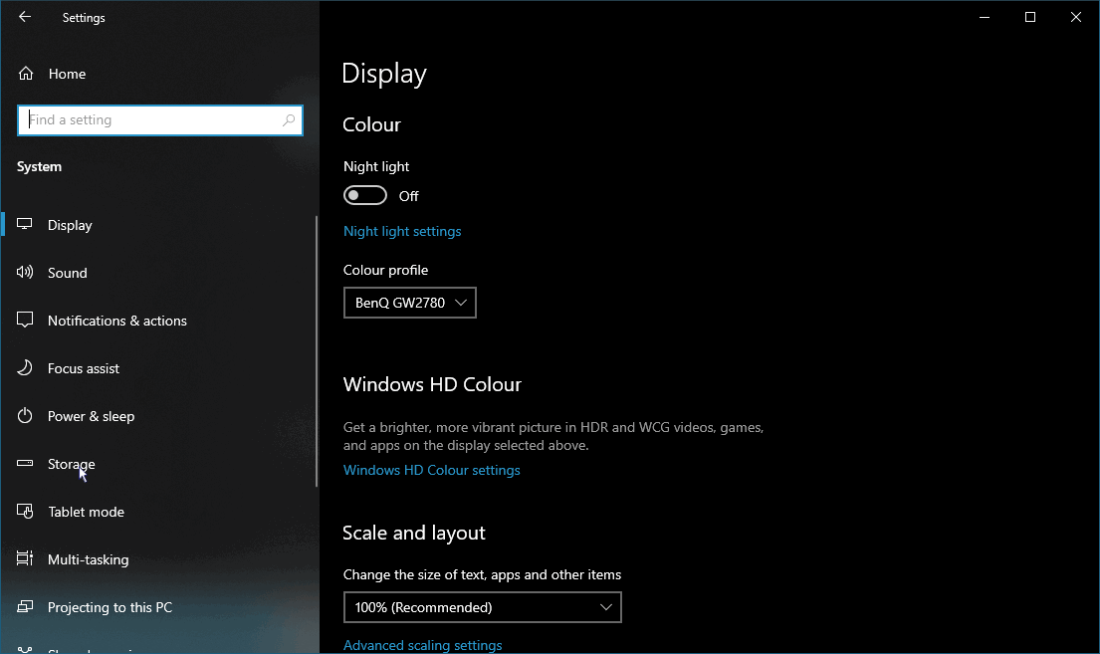Expand the 100% (Recommended) scale dropdown
The height and width of the screenshot is (654, 1100).
(x=482, y=607)
